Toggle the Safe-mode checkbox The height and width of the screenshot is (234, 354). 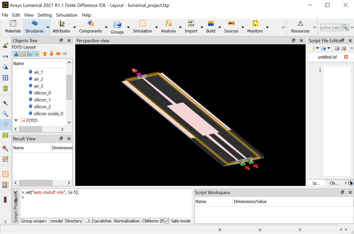click(166, 221)
